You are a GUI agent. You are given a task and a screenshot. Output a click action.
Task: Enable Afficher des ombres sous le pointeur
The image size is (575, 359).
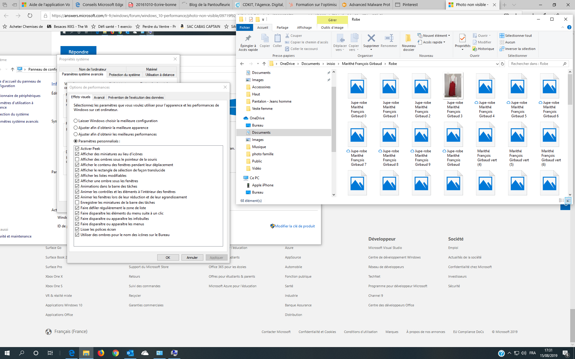[77, 159]
